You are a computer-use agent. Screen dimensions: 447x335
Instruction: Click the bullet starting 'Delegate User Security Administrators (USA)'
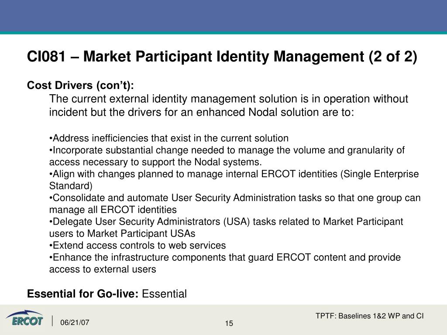(226, 227)
